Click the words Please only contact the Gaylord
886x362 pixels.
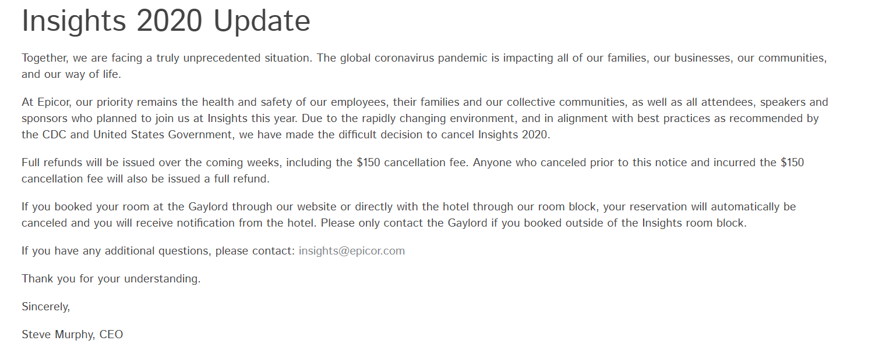click(x=404, y=223)
